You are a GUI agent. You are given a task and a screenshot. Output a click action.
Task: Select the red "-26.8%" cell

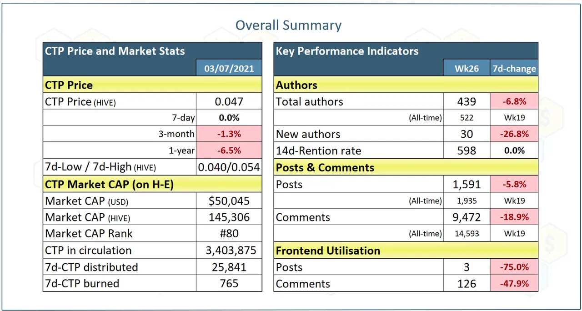pyautogui.click(x=514, y=134)
